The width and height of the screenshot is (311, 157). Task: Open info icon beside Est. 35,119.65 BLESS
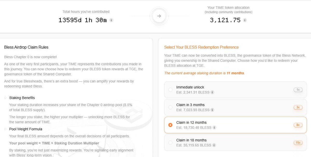(214, 145)
